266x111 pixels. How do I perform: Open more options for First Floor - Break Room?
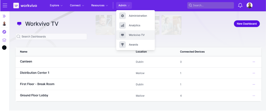254,84
